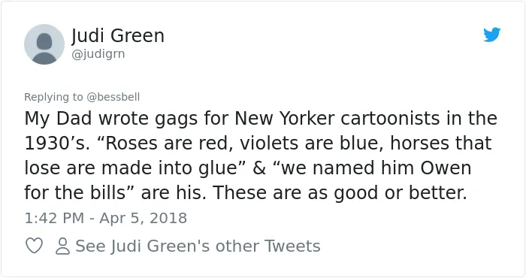Viewport: 526px width, 278px height.
Task: Click the blue Twitter bird logo
Action: (491, 35)
